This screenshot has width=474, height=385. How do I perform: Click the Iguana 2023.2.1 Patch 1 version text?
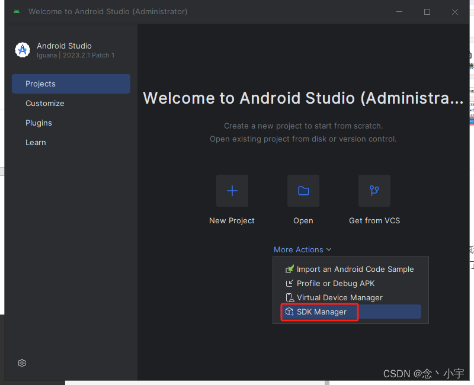[x=76, y=55]
